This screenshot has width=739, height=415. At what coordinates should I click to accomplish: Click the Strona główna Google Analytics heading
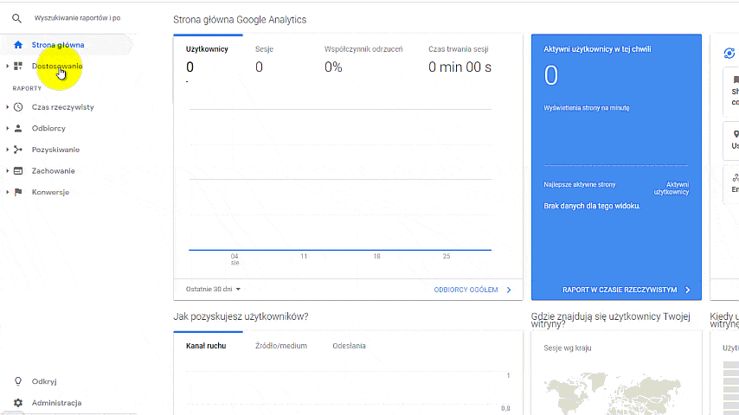(x=240, y=20)
